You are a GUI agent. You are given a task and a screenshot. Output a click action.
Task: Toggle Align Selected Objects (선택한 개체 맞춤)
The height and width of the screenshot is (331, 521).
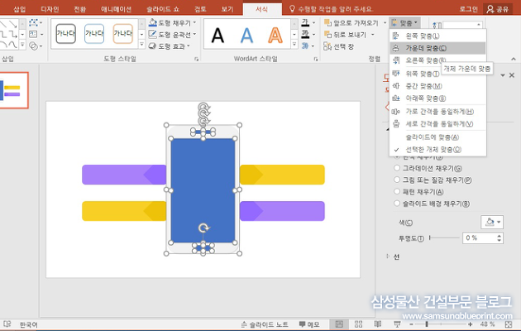point(437,150)
